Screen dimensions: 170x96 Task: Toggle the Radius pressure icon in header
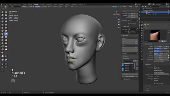point(34,6)
